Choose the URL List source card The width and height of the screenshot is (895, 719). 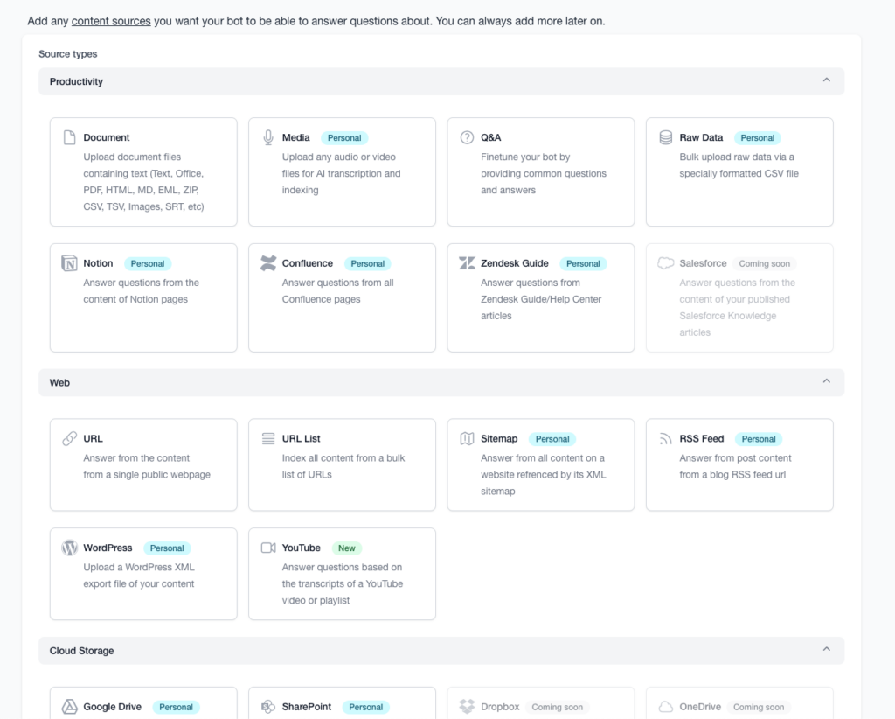click(342, 464)
